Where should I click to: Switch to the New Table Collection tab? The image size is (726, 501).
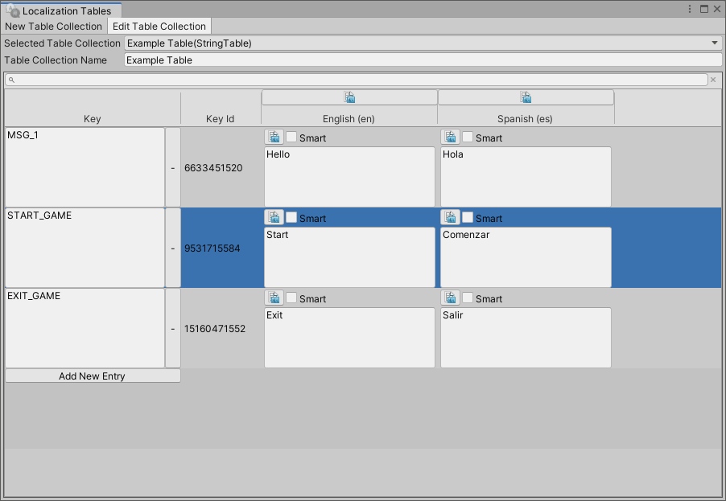54,27
